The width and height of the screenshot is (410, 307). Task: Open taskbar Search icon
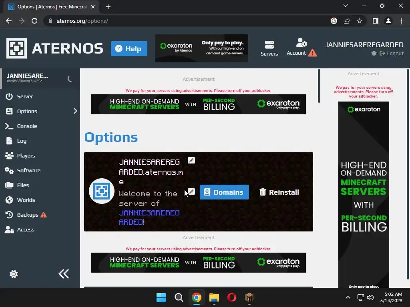(x=179, y=297)
